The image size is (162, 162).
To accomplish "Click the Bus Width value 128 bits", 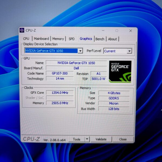I will (114, 109).
